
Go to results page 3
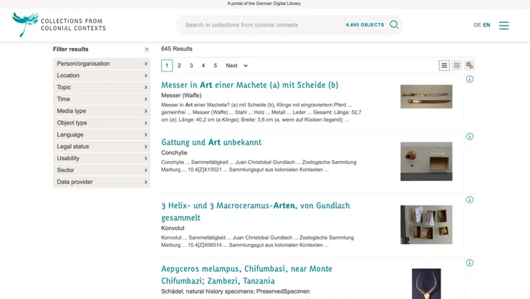click(191, 66)
